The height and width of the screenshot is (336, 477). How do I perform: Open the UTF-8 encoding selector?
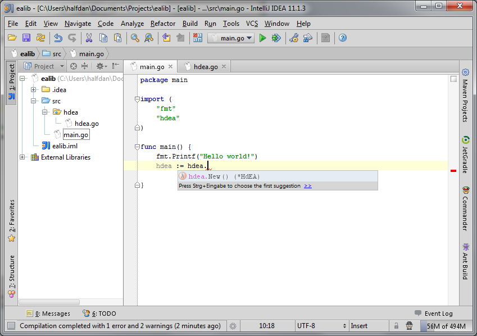click(306, 326)
